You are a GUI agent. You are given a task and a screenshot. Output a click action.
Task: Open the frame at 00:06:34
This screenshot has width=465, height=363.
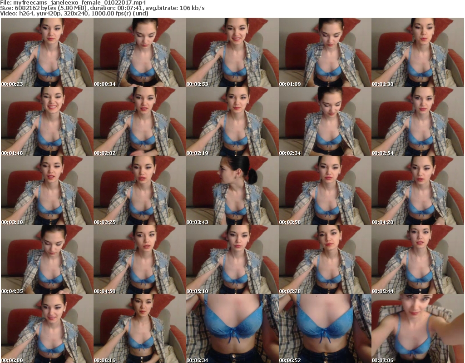tap(232, 328)
